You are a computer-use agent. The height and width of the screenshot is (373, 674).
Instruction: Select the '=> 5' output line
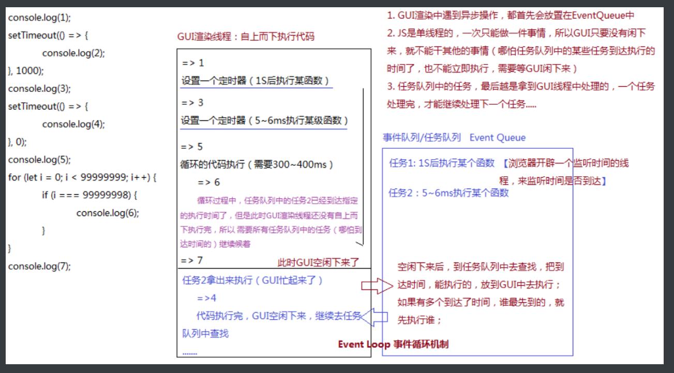pos(192,147)
